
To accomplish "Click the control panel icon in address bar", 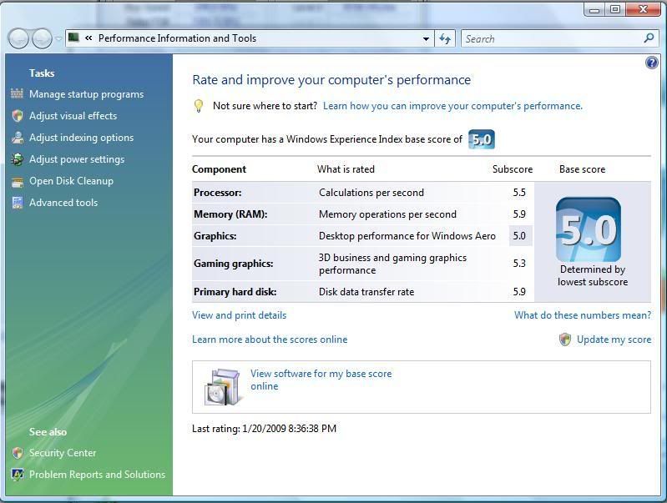I will point(74,38).
